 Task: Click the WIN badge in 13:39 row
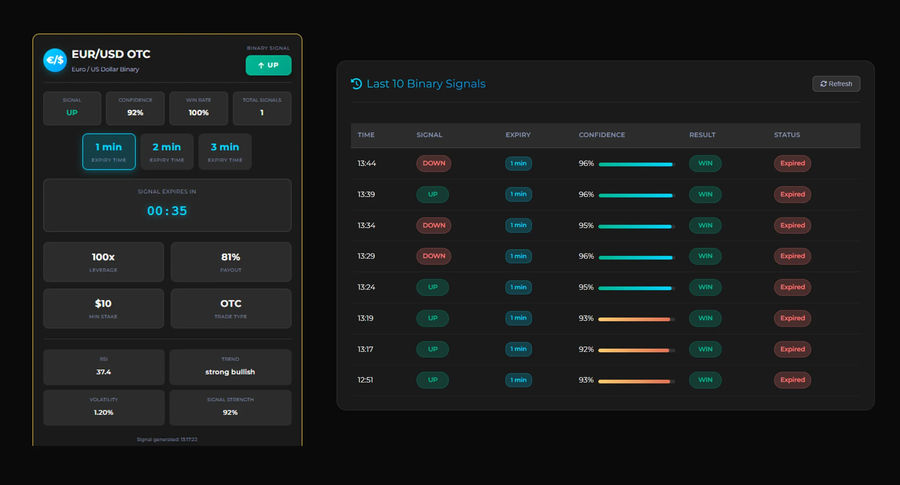click(705, 194)
